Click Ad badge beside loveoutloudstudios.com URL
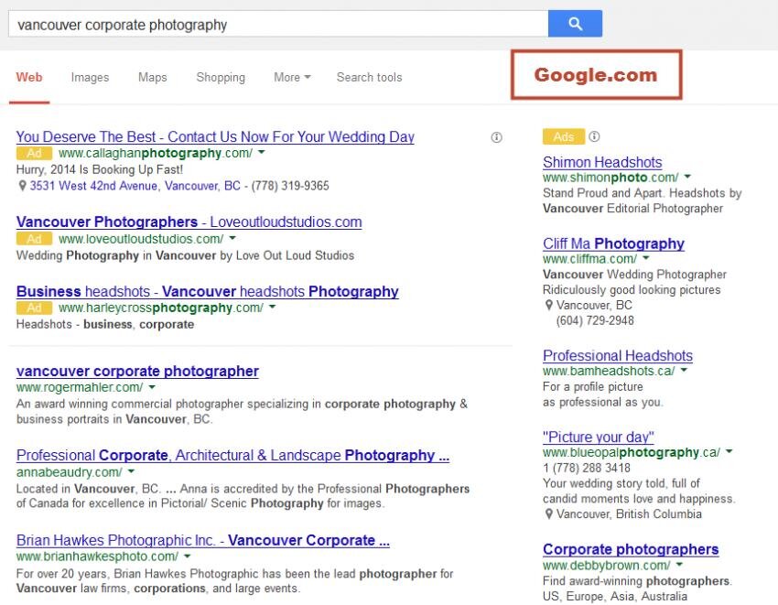Image resolution: width=778 pixels, height=605 pixels. click(x=34, y=239)
